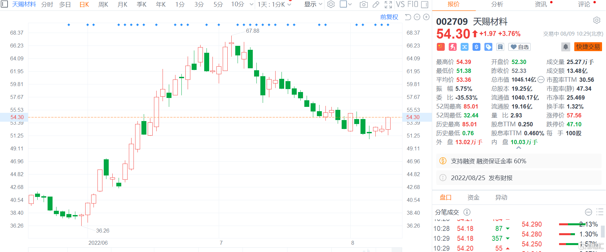Image resolution: width=606 pixels, height=252 pixels.
Task: Open the 异动 unusual activity tab
Action: tap(501, 197)
